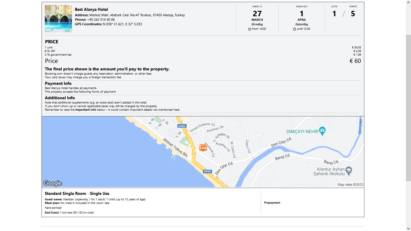Click the Google logo on the map
This screenshot has width=411, height=231.
tap(53, 183)
